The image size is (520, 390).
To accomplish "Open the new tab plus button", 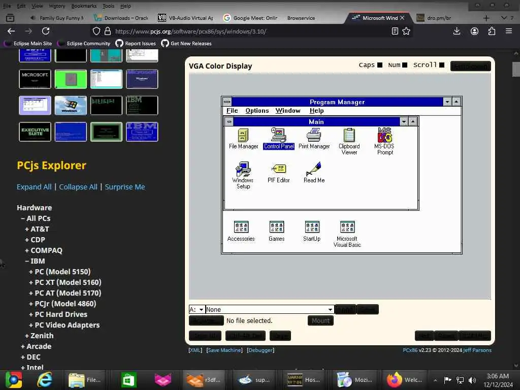I will [x=486, y=18].
